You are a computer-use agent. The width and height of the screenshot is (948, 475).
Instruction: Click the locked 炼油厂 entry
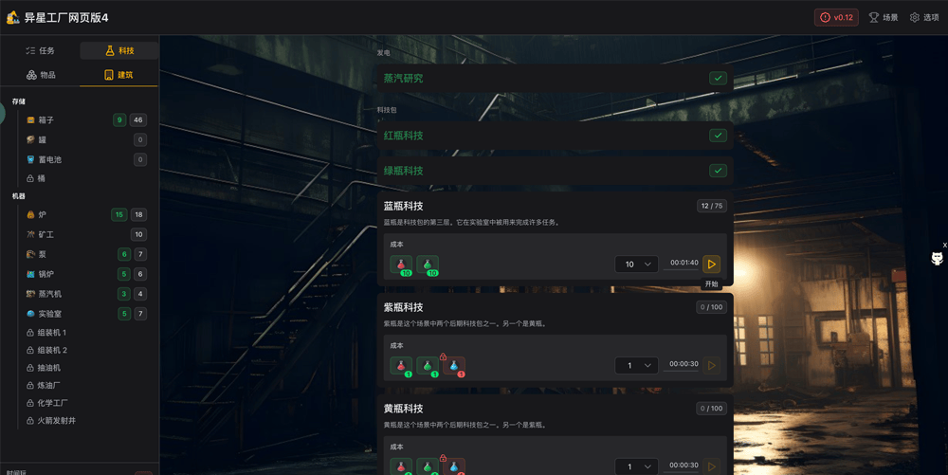pos(44,385)
